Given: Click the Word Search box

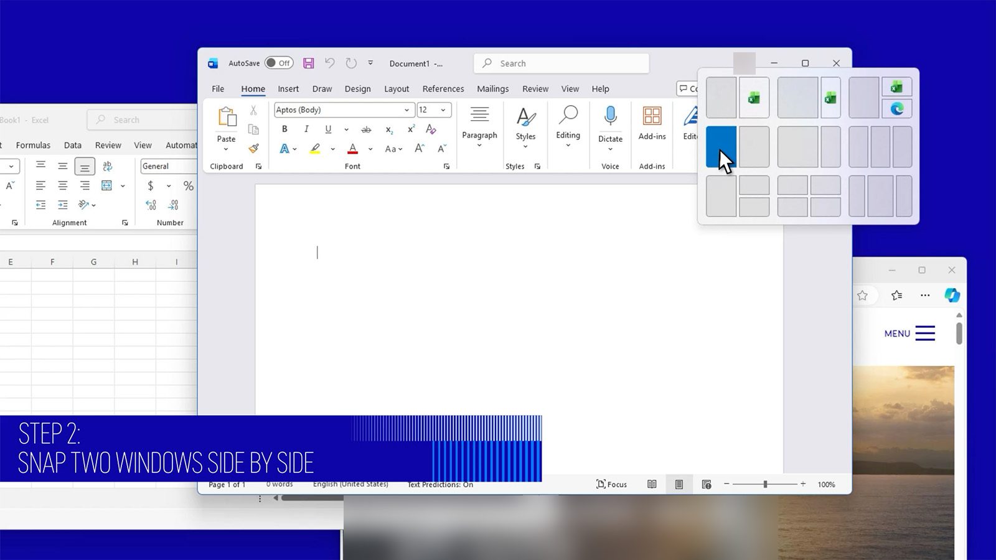Looking at the screenshot, I should point(561,63).
